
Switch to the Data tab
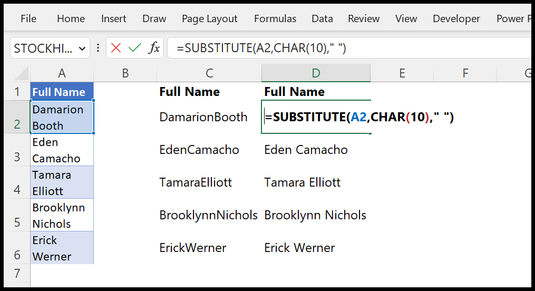(x=322, y=19)
